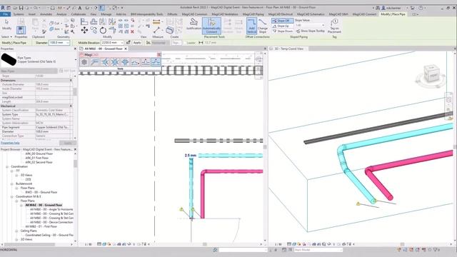Click the red Delete X in Modify panel
This screenshot has width=457, height=257.
132,31
